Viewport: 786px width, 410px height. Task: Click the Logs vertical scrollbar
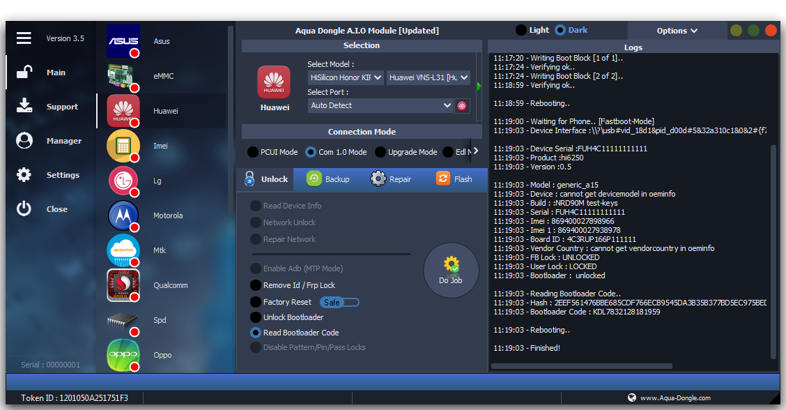[x=773, y=251]
